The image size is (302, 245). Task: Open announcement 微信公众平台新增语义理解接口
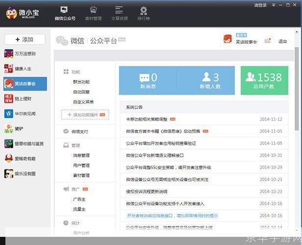[x=155, y=155]
